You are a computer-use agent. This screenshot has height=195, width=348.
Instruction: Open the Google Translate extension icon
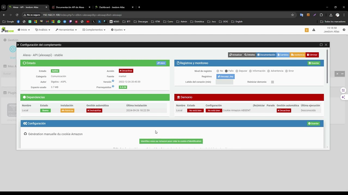302,15
